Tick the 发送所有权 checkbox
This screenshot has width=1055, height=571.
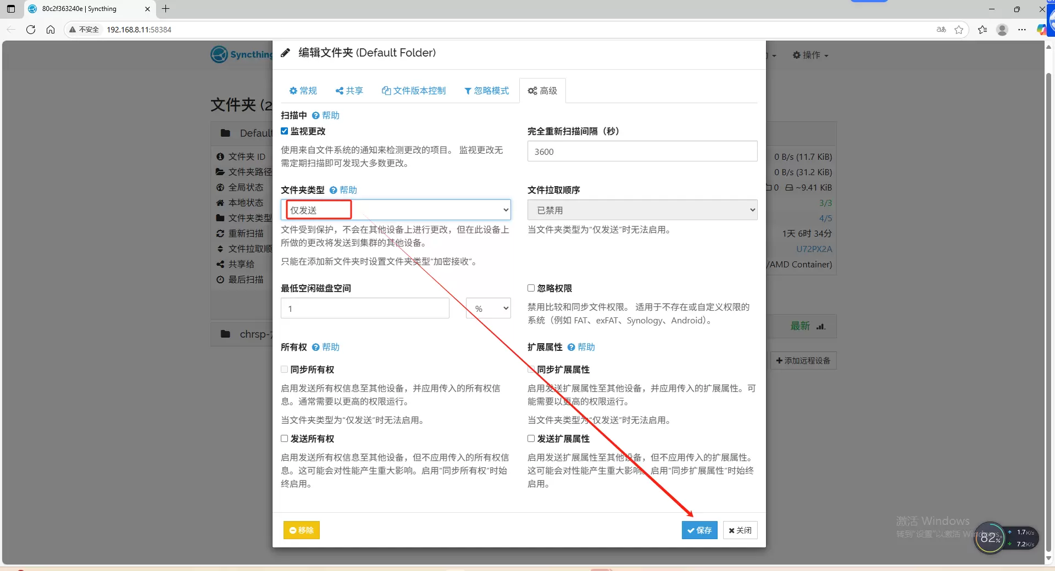(x=285, y=439)
